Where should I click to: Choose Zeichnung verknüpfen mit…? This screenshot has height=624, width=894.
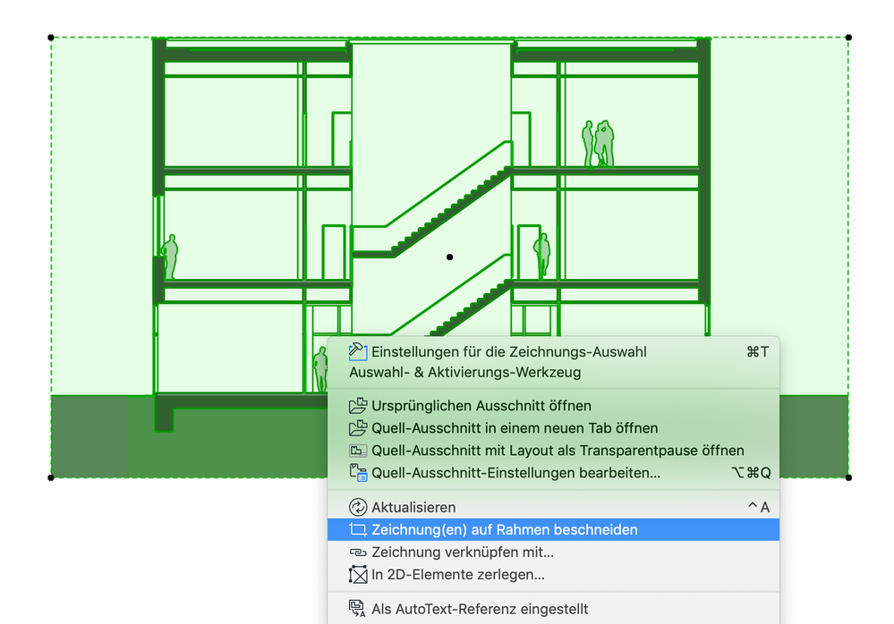tap(553, 552)
